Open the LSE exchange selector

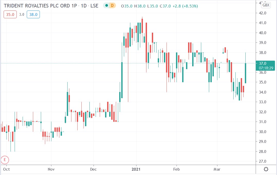[95, 5]
